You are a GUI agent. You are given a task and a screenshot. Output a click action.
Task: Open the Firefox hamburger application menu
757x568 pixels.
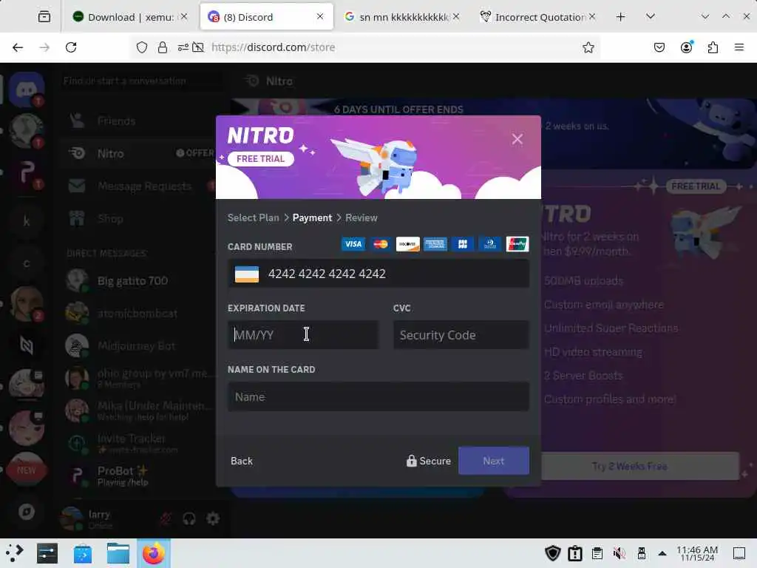pos(739,47)
